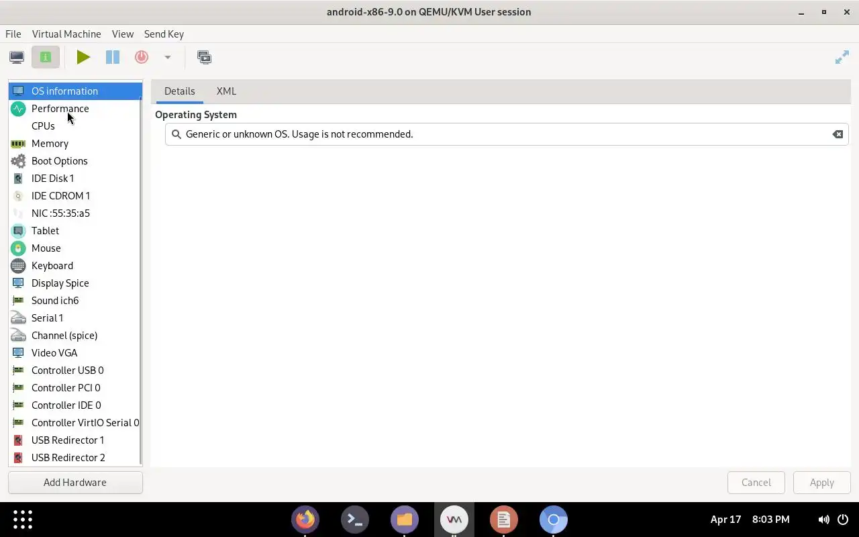
Task: Click hardware list vertical scrollbar
Action: [140, 279]
